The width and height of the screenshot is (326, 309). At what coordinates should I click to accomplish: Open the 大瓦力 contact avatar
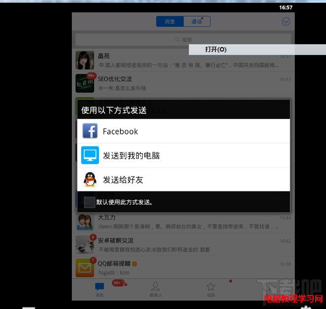(x=85, y=222)
